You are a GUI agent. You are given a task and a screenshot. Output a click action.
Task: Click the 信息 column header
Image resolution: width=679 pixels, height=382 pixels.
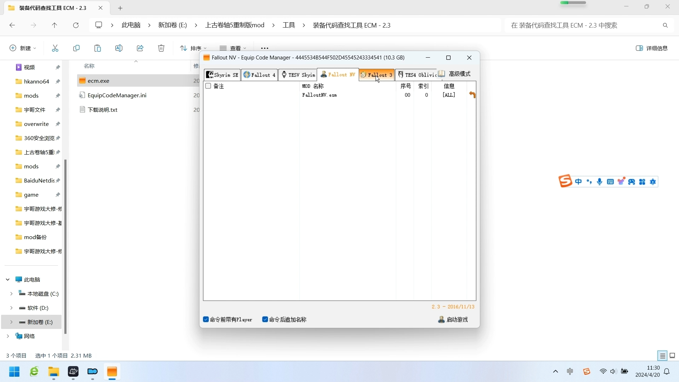point(449,86)
